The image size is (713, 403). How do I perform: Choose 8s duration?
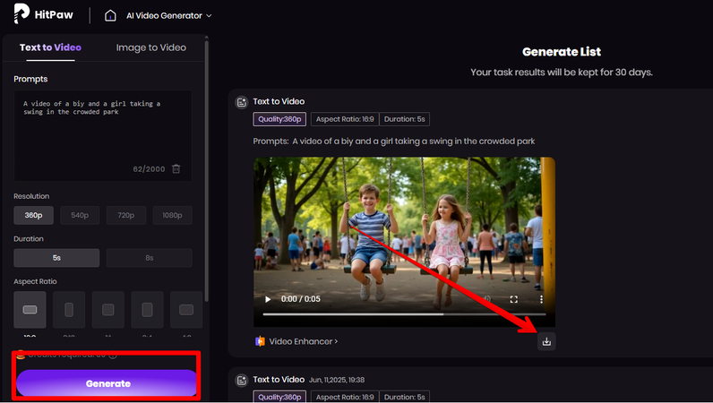pyautogui.click(x=150, y=258)
